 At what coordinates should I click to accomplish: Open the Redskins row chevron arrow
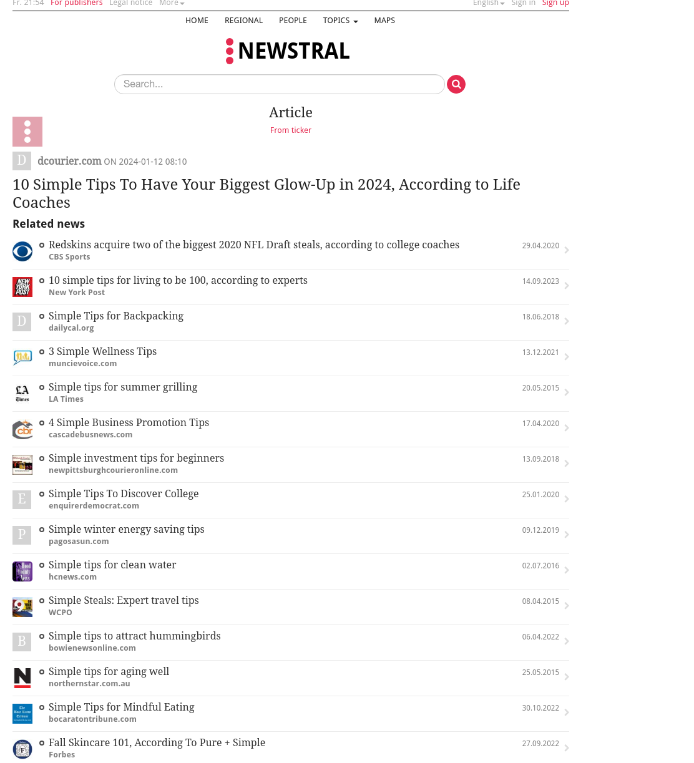[x=567, y=250]
